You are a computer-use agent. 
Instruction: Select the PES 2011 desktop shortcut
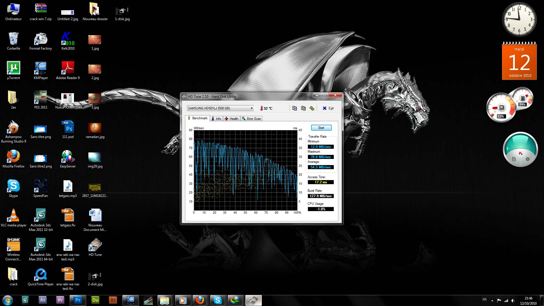41,100
